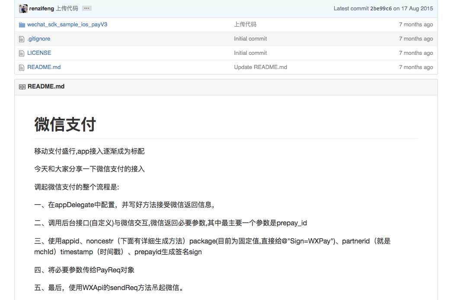Image resolution: width=450 pixels, height=300 pixels.
Task: Open 上传代码 commit message in folder row
Action: click(x=245, y=25)
